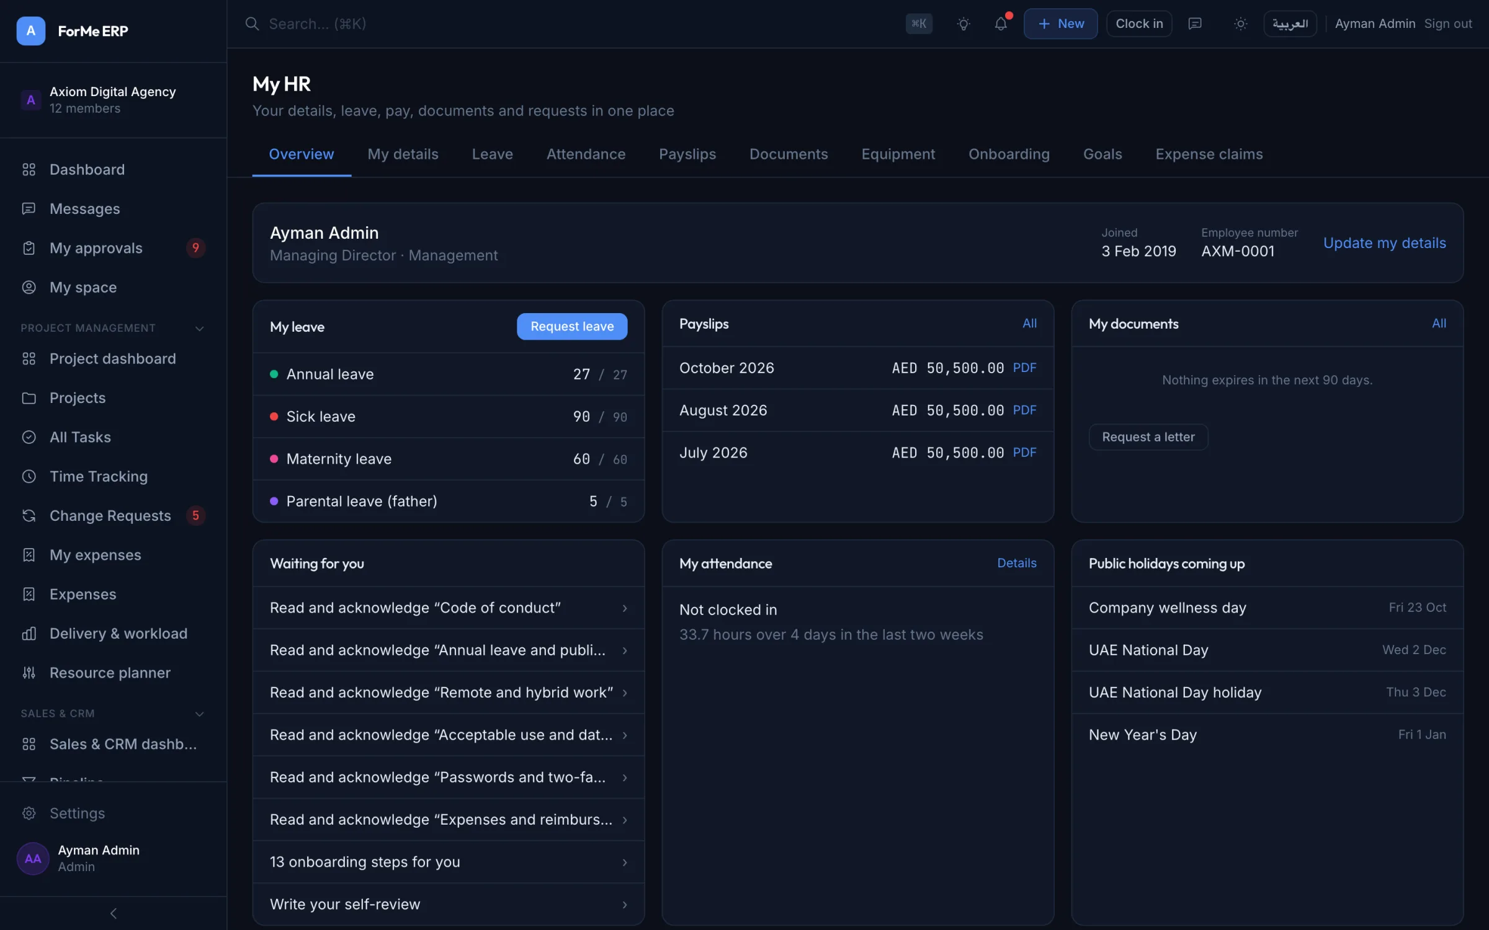This screenshot has width=1489, height=930.
Task: Toggle the light/dark theme sun icon
Action: pyautogui.click(x=1240, y=24)
